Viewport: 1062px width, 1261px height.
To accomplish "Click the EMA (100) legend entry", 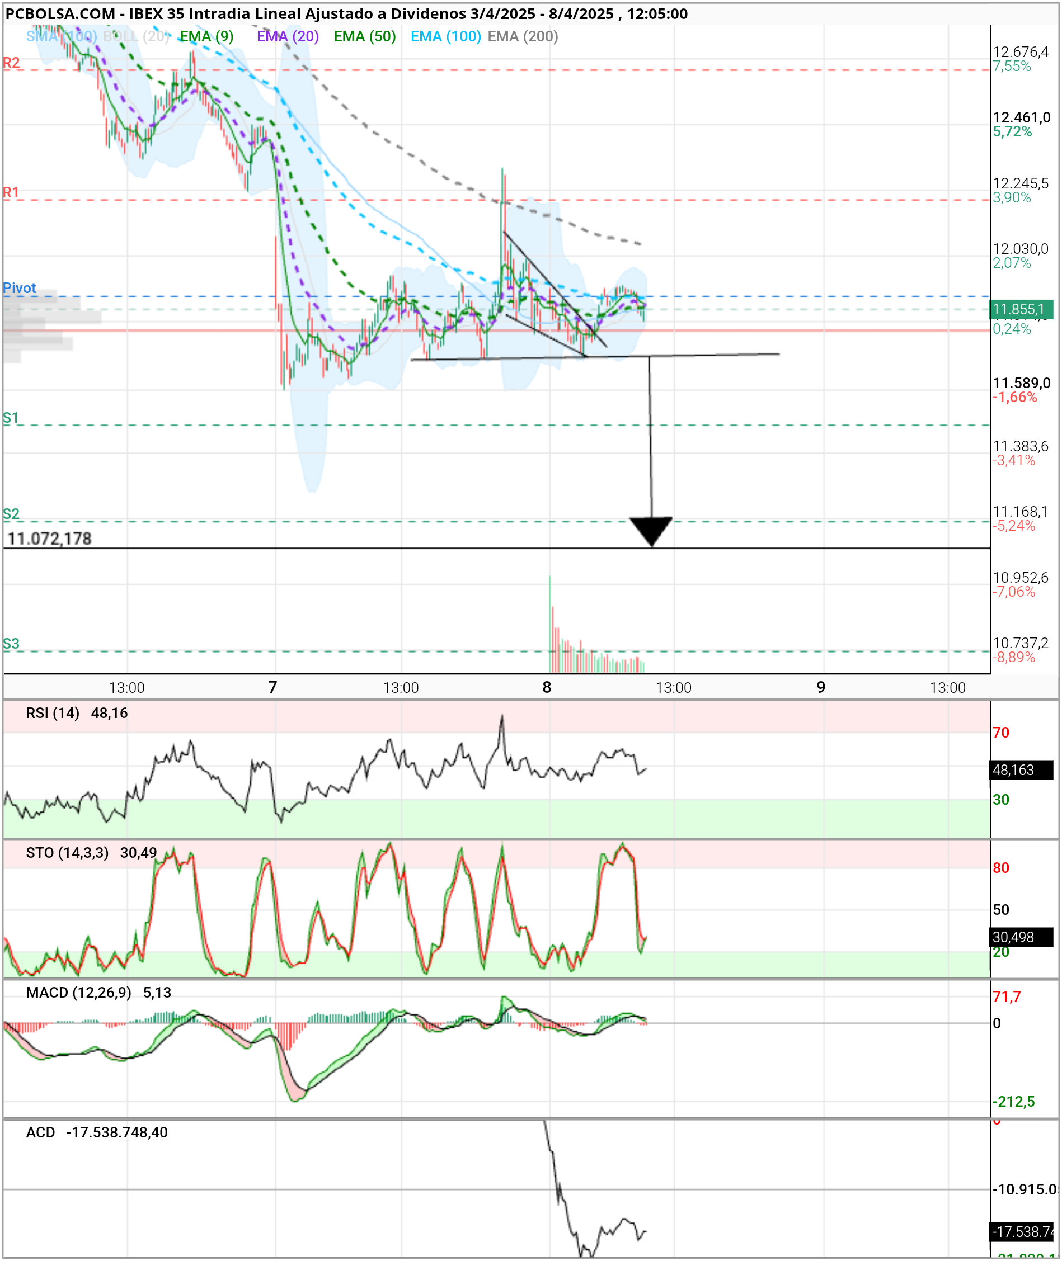I will tap(445, 37).
